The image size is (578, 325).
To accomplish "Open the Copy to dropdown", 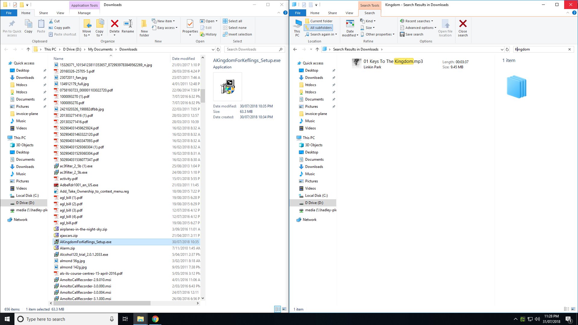I will pos(99,28).
